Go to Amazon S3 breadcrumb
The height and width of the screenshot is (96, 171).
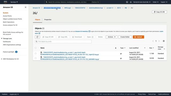coord(36,8)
